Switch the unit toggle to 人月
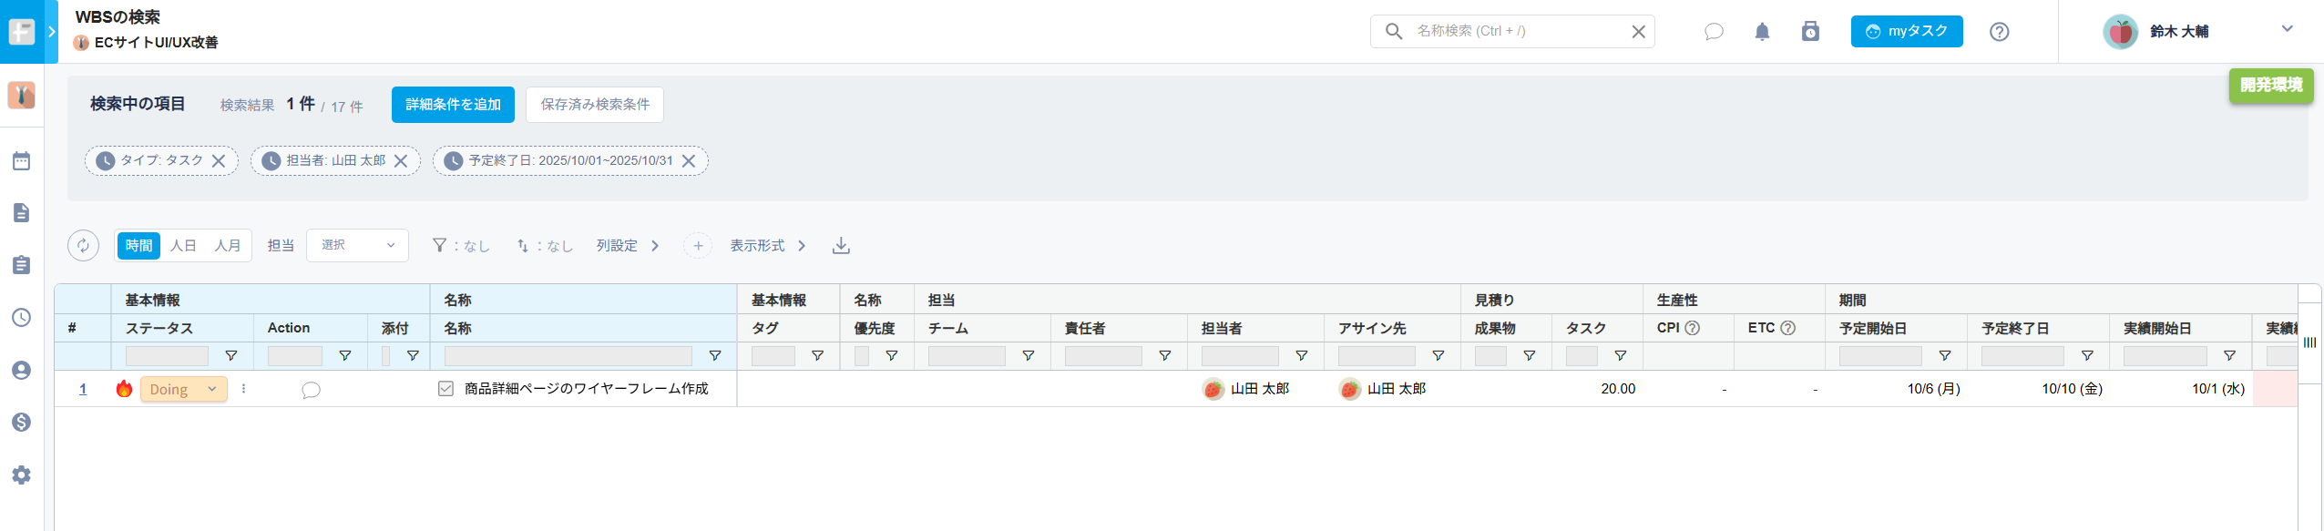 [227, 246]
